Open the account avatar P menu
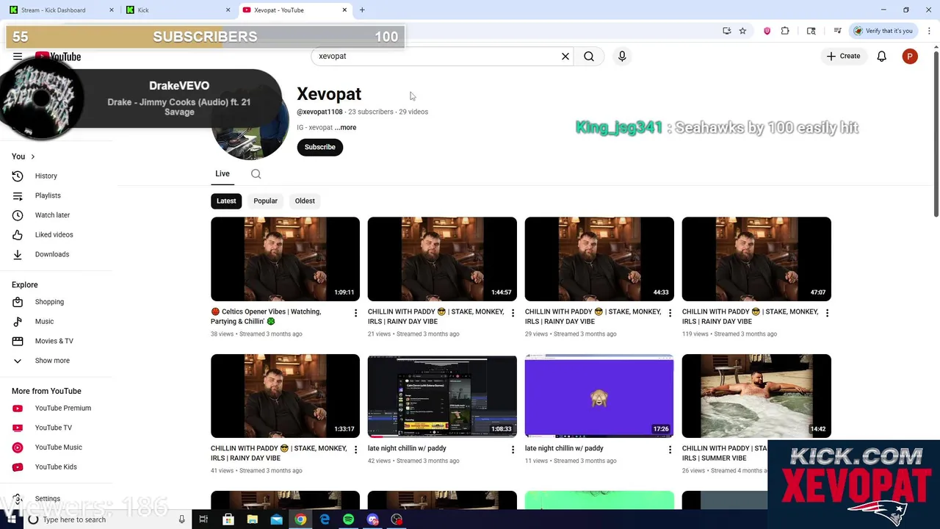 click(910, 57)
